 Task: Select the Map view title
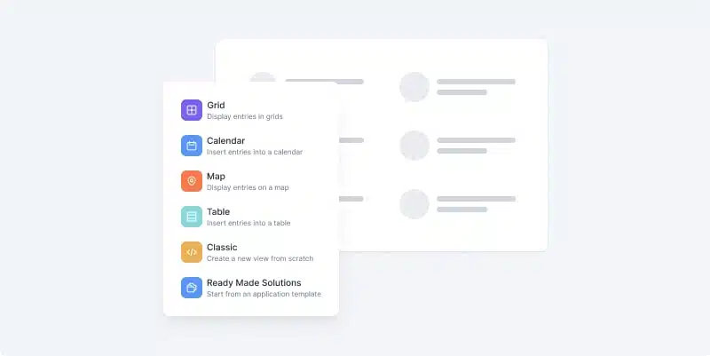click(x=216, y=176)
